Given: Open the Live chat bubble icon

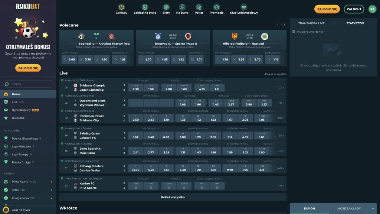Looking at the screenshot, I should pyautogui.click(x=6, y=210).
